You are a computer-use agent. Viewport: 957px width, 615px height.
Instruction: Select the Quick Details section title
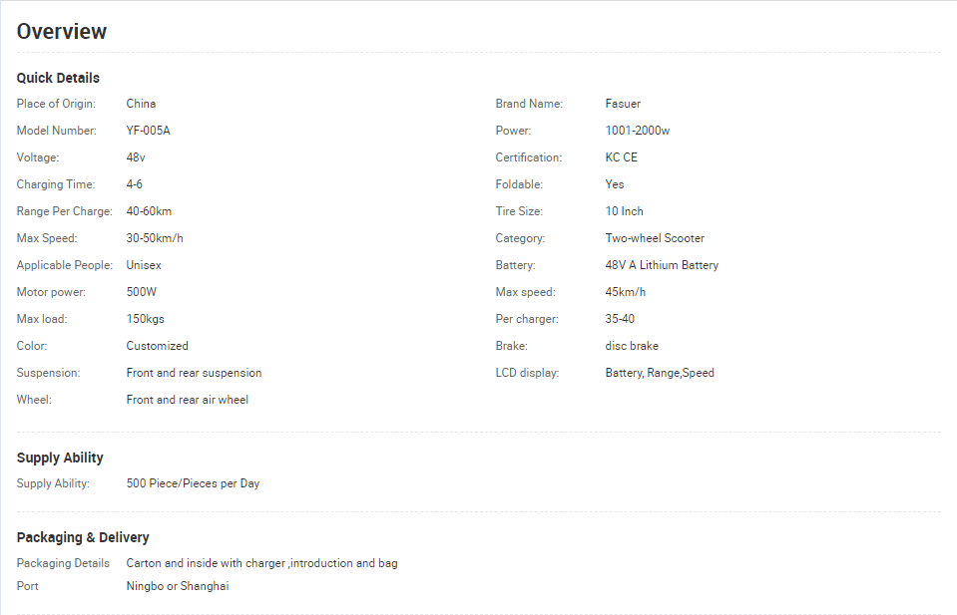tap(58, 78)
